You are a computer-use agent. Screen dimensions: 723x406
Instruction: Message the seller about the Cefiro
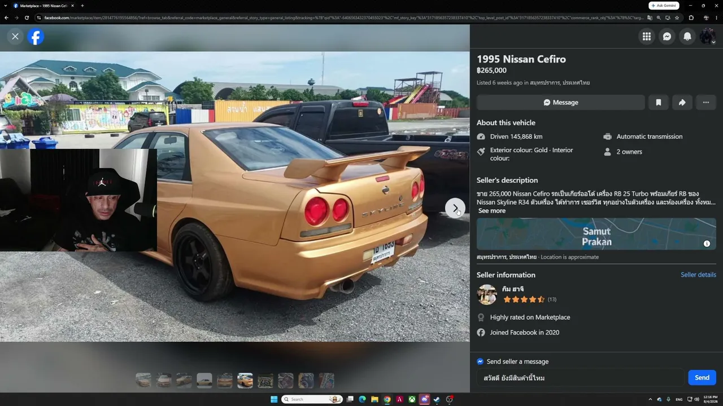coord(561,103)
